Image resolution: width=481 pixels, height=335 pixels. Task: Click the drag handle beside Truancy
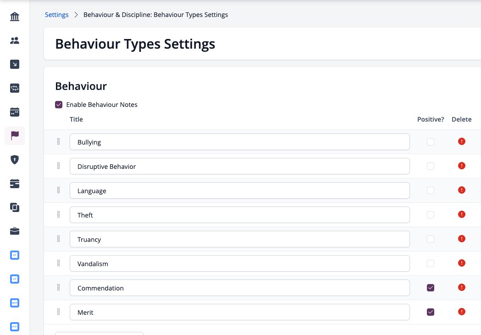[x=58, y=239]
